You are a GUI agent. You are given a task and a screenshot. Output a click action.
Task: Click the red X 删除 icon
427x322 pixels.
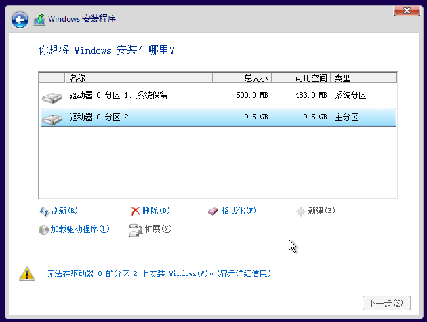[x=135, y=211]
